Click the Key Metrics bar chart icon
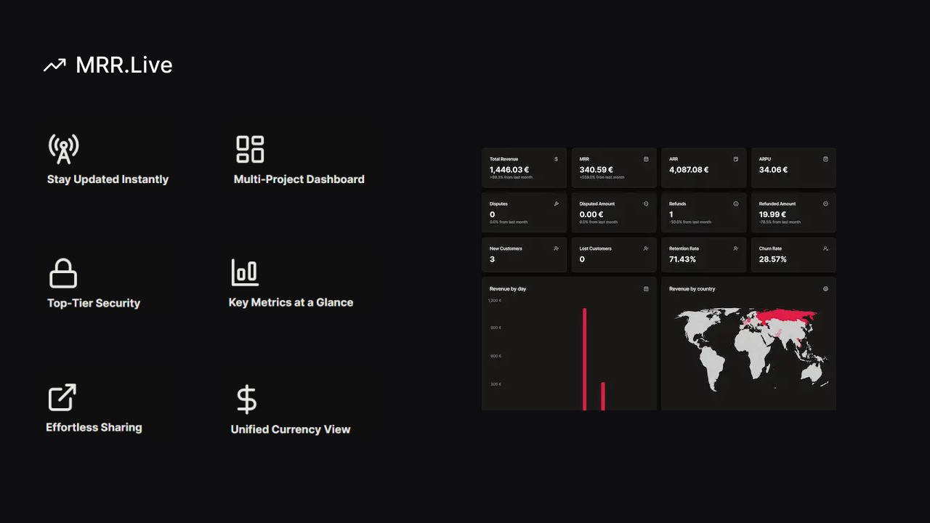The height and width of the screenshot is (523, 930). tap(245, 273)
